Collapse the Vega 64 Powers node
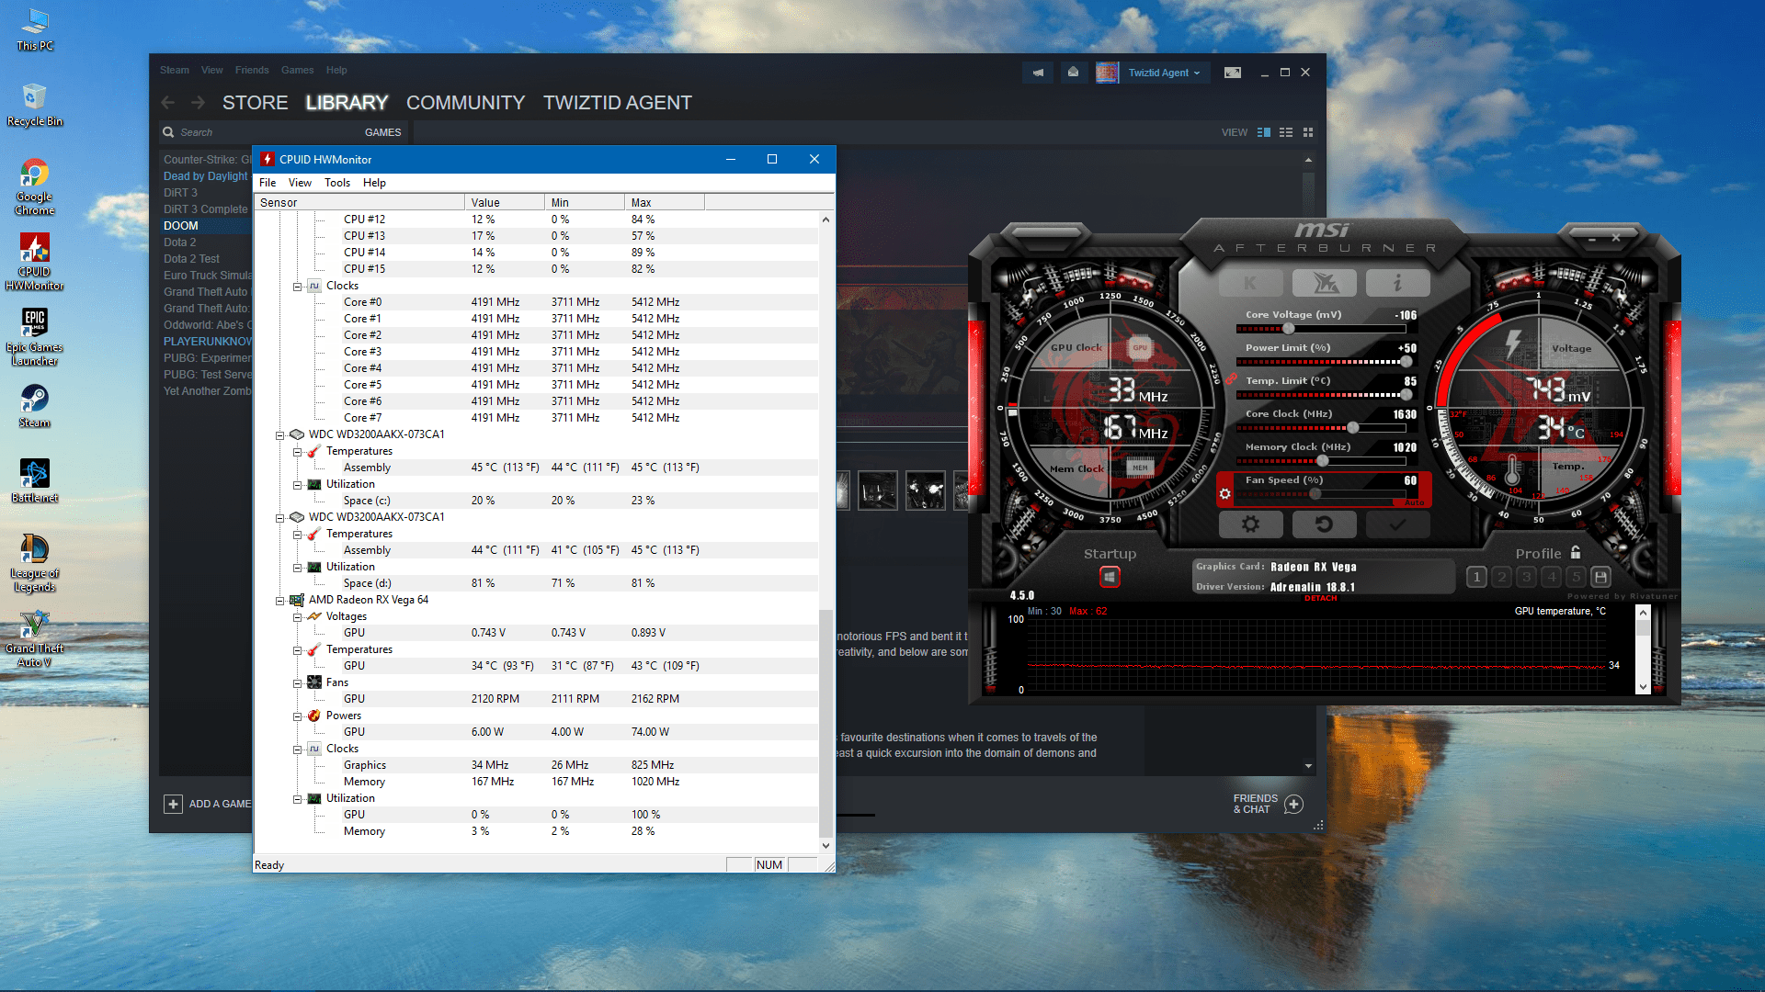The height and width of the screenshot is (992, 1765). coord(297,716)
